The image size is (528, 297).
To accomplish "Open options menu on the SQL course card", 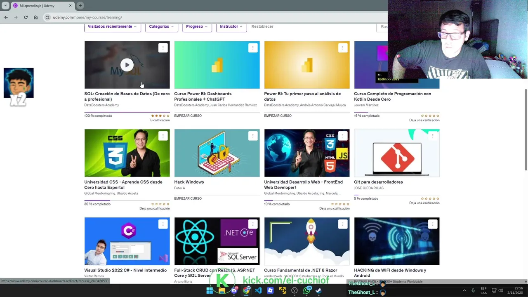I will (163, 48).
